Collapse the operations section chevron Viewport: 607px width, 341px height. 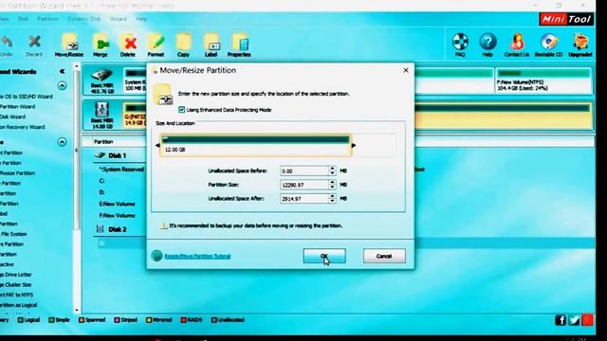pos(62,142)
